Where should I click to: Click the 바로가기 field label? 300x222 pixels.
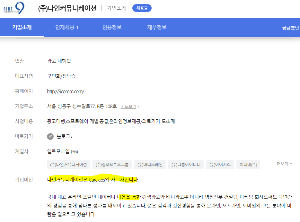[24, 136]
